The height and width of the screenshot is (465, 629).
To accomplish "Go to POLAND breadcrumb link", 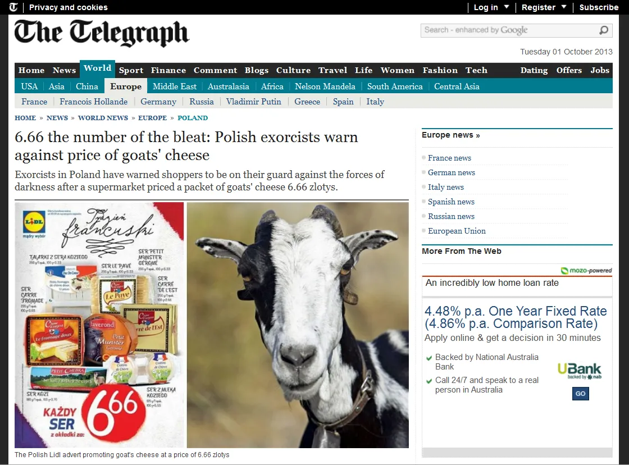I will 193,118.
